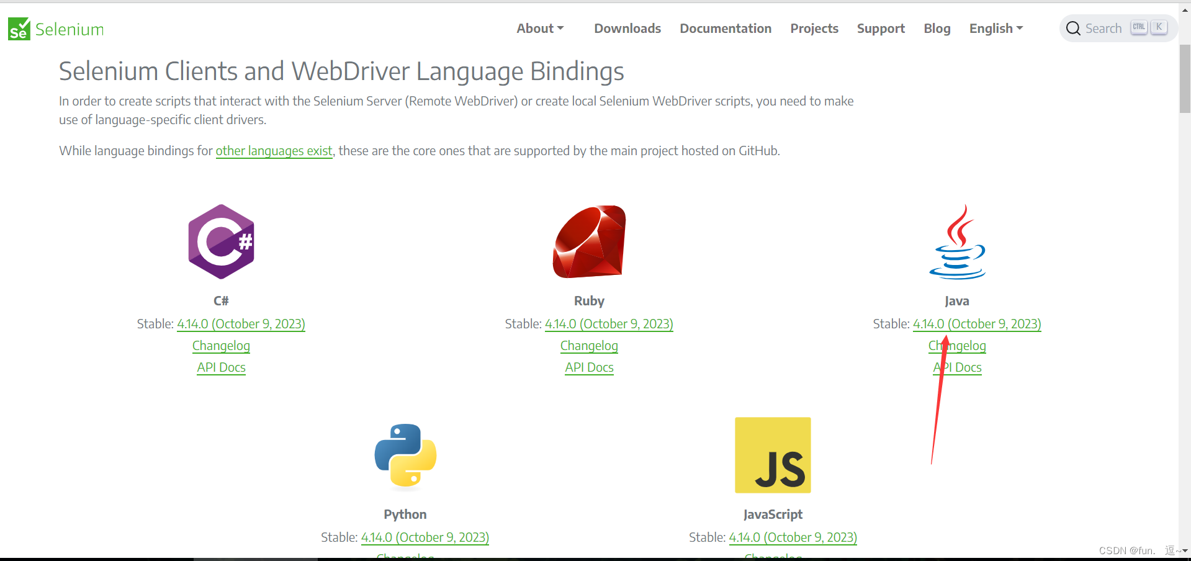The image size is (1191, 561).
Task: Click the 'C#' label text
Action: (x=222, y=301)
